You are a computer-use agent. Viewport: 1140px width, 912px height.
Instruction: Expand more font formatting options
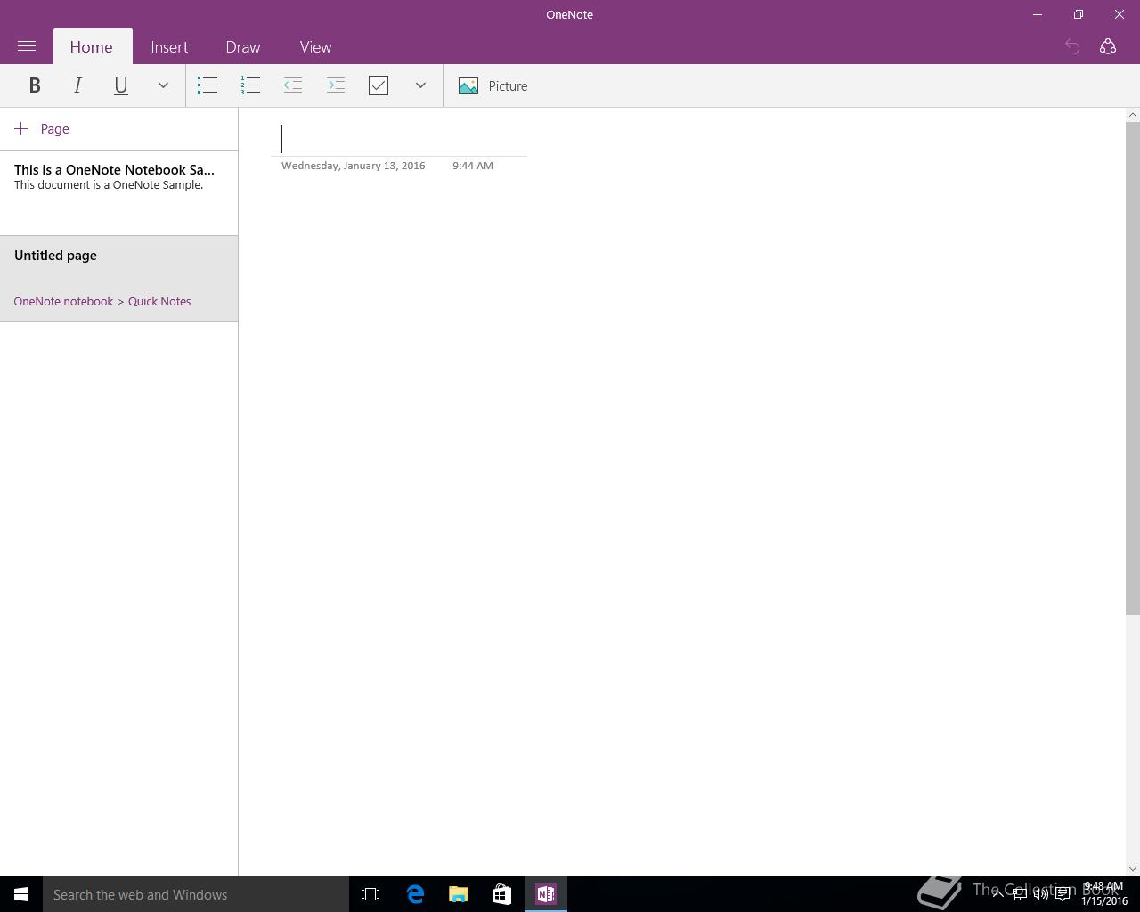163,85
